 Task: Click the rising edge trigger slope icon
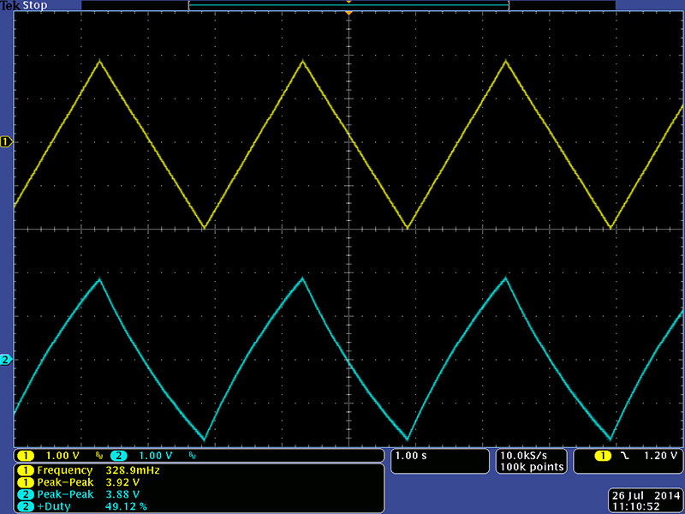(624, 456)
